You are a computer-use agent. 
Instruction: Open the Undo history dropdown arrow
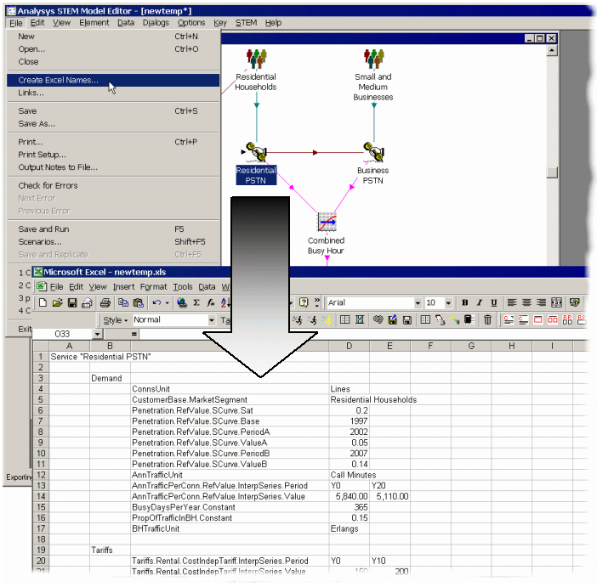(167, 302)
